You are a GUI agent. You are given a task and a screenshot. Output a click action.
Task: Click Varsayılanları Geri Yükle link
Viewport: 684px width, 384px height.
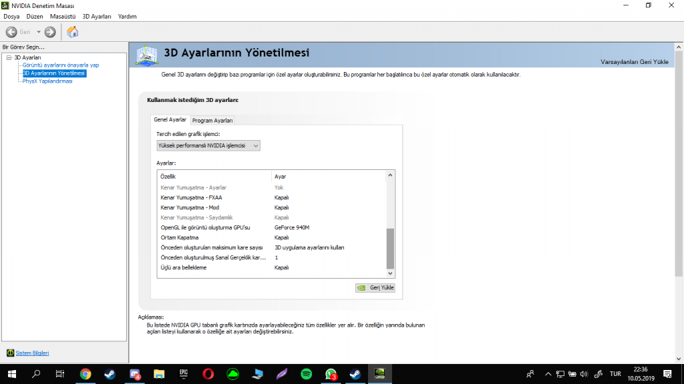click(x=635, y=62)
